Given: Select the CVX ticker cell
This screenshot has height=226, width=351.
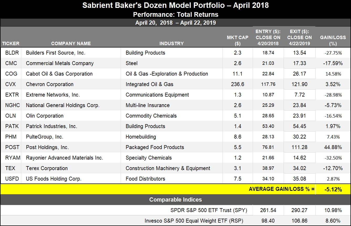Looking at the screenshot, I should tap(11, 84).
